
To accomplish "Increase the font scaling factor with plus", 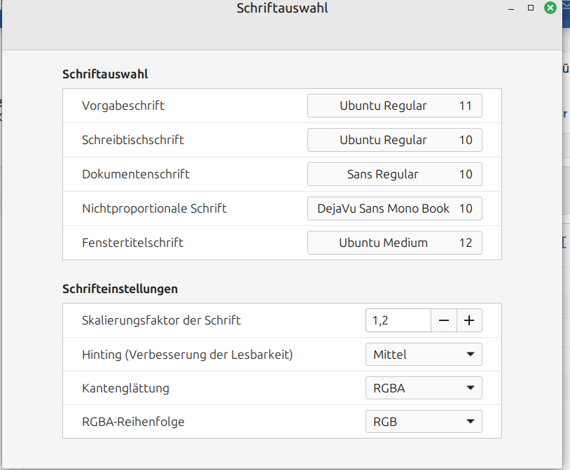I will click(469, 321).
